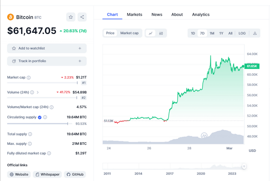The width and height of the screenshot is (270, 181).
Task: Open Volume (24h) info icon
Action: (x=32, y=92)
